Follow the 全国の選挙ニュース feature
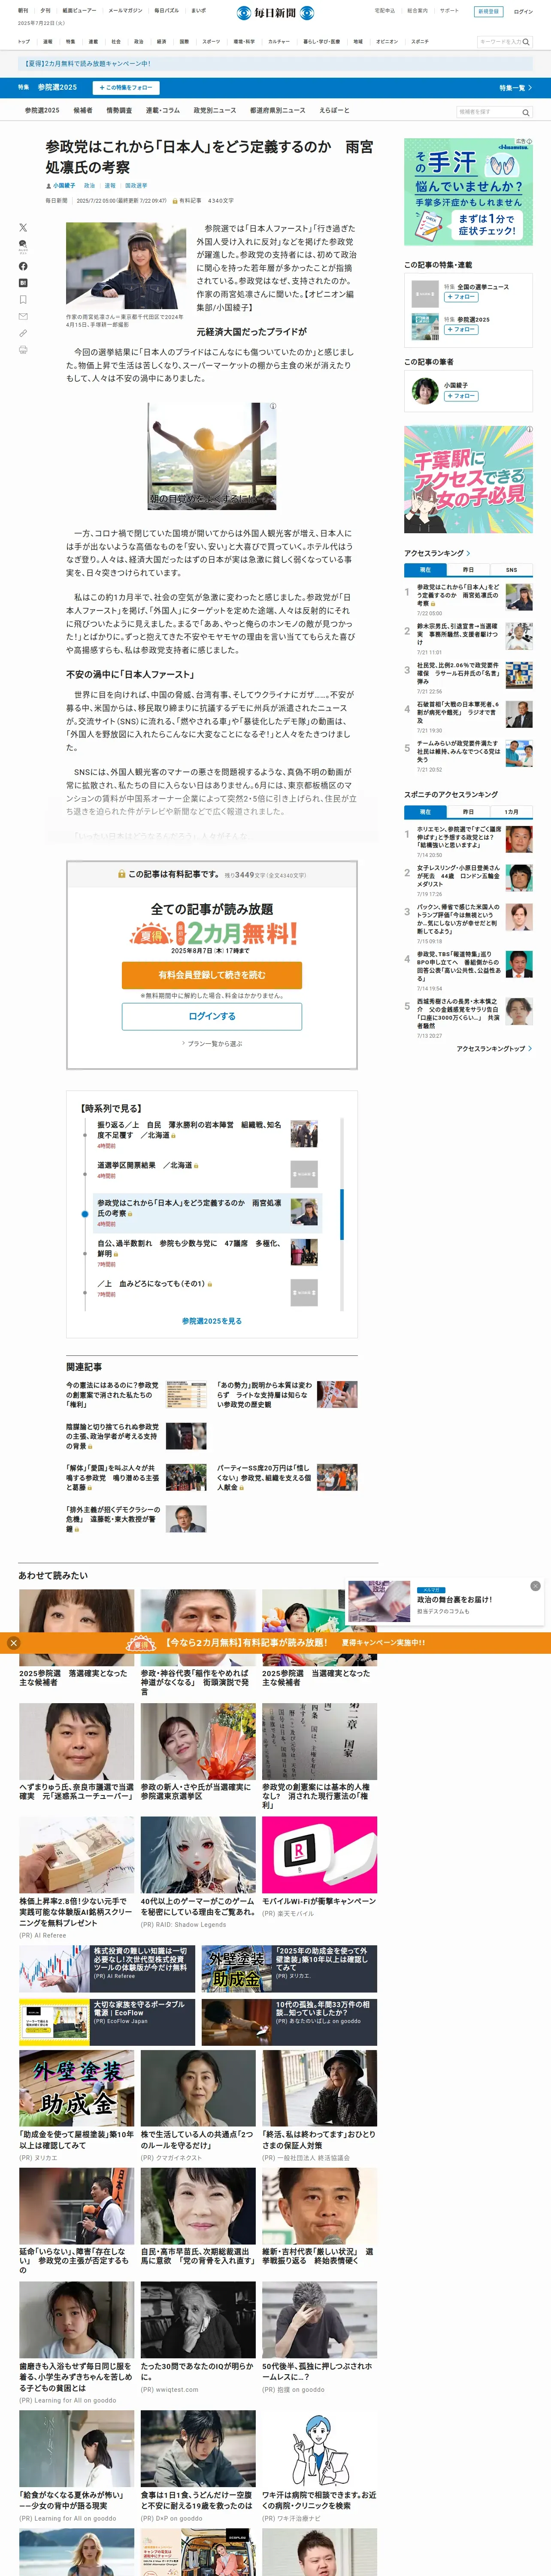This screenshot has height=2576, width=551. click(x=461, y=297)
